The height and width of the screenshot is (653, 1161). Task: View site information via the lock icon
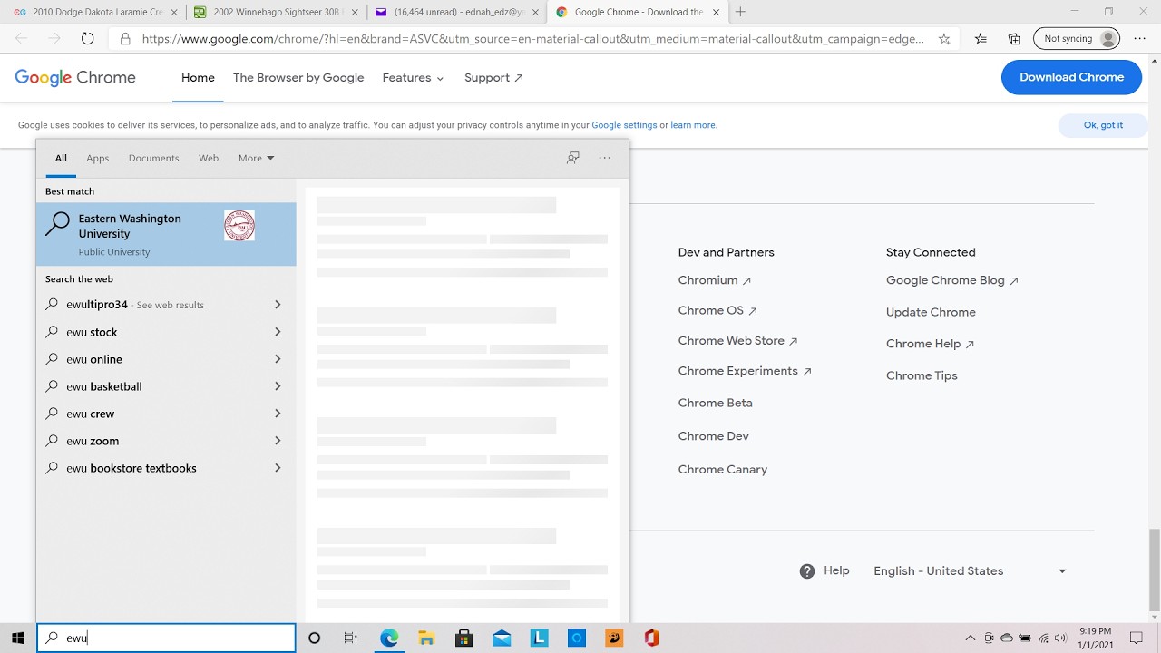pos(125,39)
